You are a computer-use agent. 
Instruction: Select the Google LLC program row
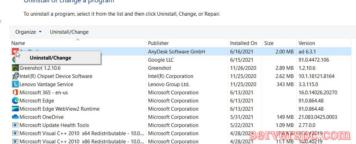161,60
